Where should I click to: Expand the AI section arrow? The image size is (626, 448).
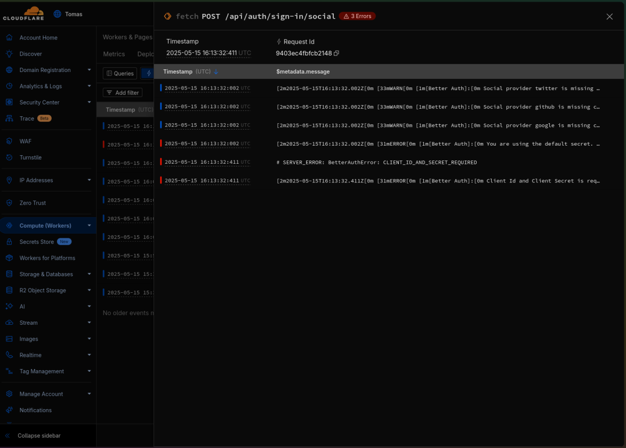pos(89,306)
